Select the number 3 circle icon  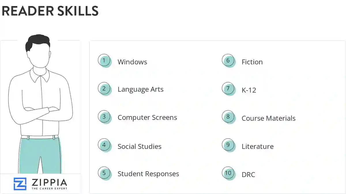(104, 117)
